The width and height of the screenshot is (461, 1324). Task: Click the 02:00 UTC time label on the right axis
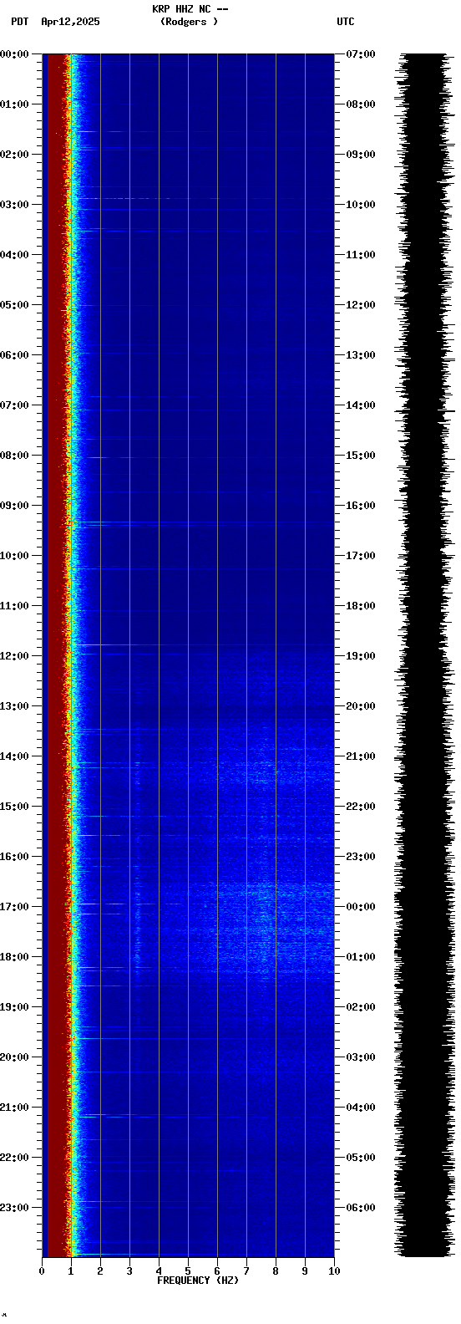[360, 1007]
